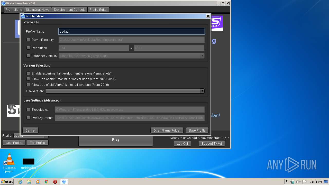Click Java Executable path field

[x=130, y=109]
